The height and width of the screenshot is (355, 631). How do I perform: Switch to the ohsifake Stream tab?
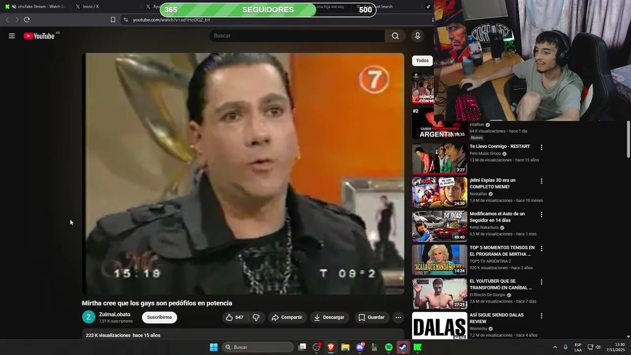35,6
